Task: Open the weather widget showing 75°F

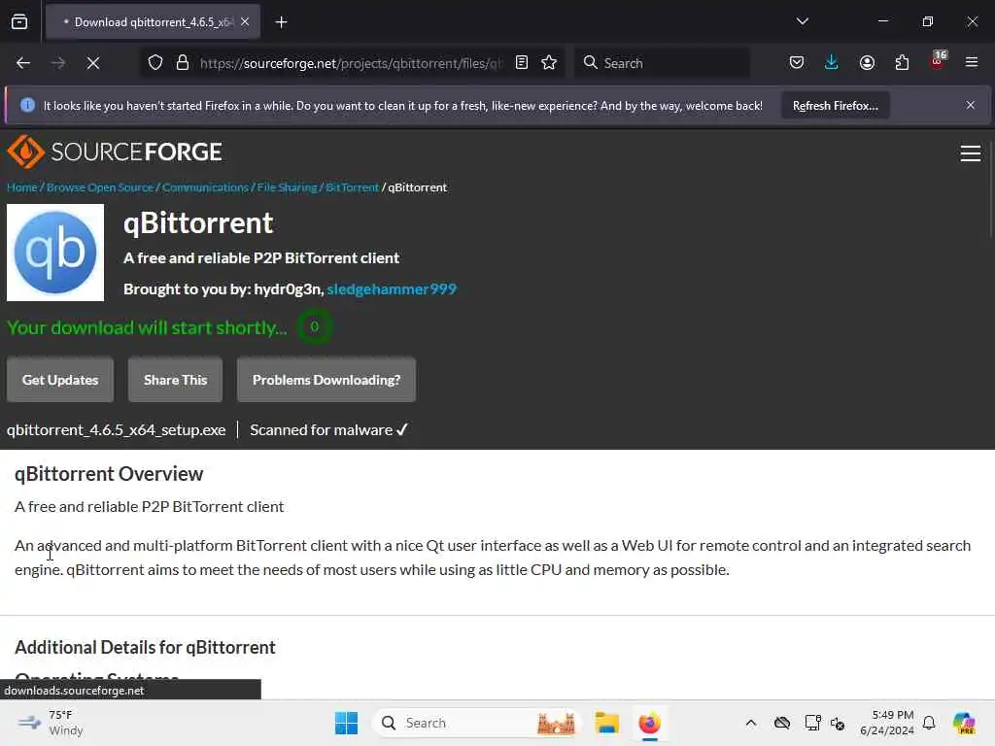Action: tap(51, 723)
